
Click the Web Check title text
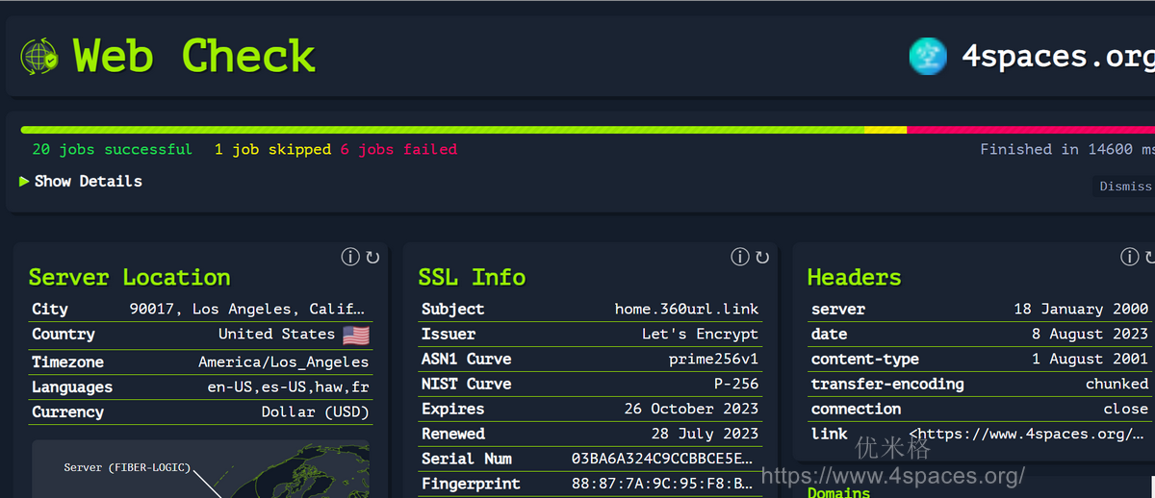(x=194, y=57)
